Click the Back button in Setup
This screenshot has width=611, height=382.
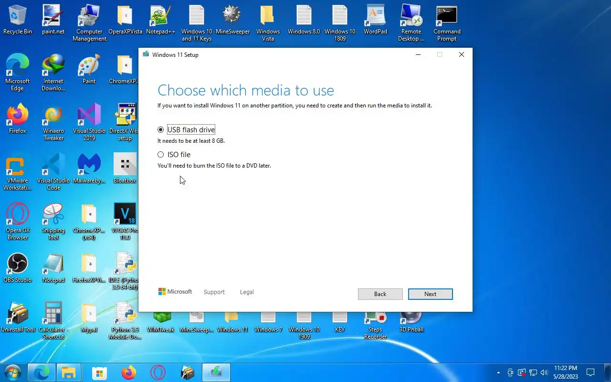pos(380,294)
